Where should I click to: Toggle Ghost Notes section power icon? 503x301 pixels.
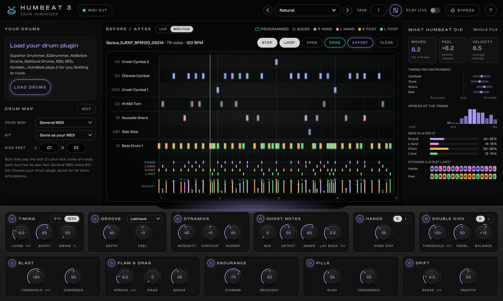(261, 219)
